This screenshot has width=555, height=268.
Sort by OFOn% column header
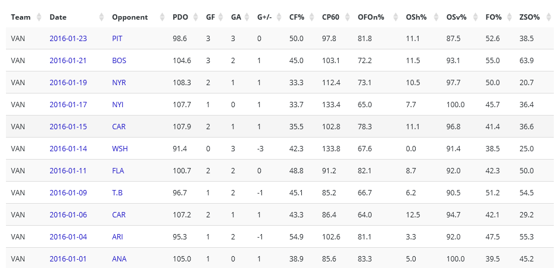click(372, 17)
